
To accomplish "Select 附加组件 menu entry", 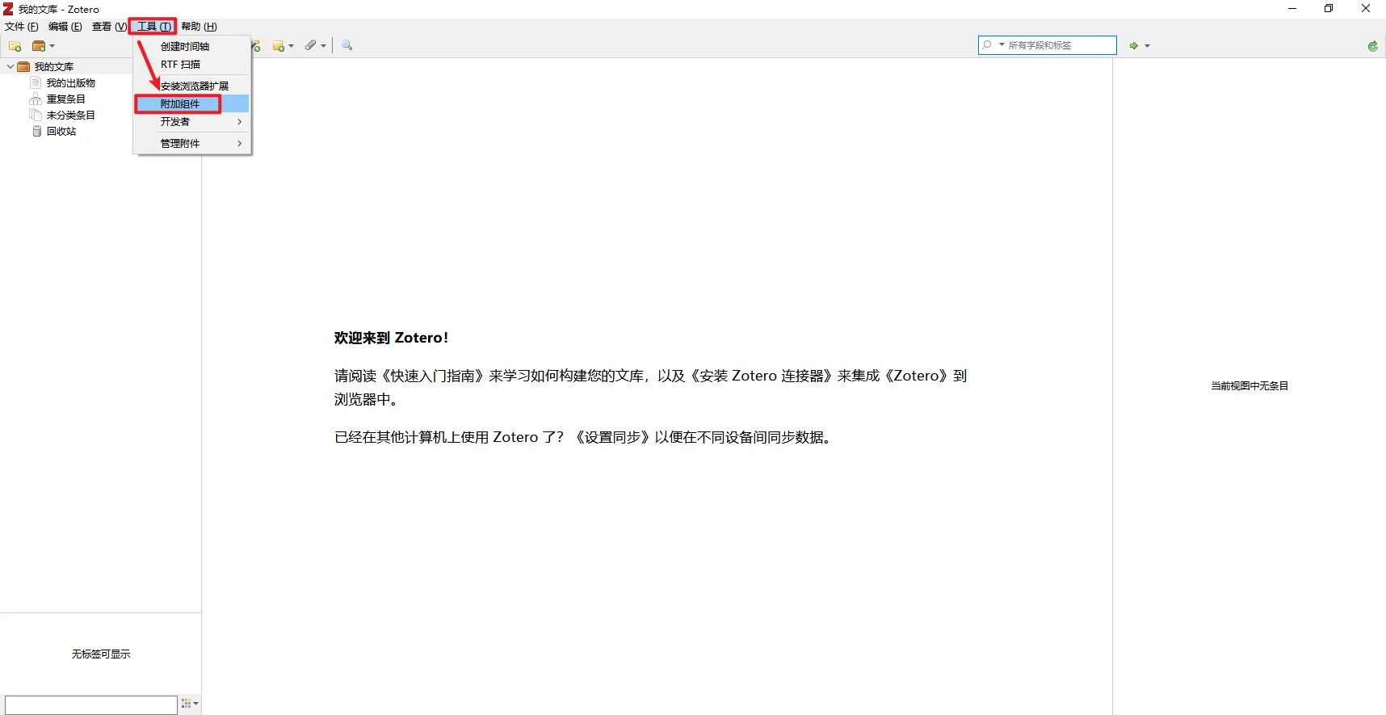I will coord(193,104).
